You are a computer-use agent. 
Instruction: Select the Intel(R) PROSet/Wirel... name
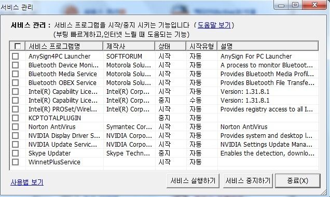(63, 109)
